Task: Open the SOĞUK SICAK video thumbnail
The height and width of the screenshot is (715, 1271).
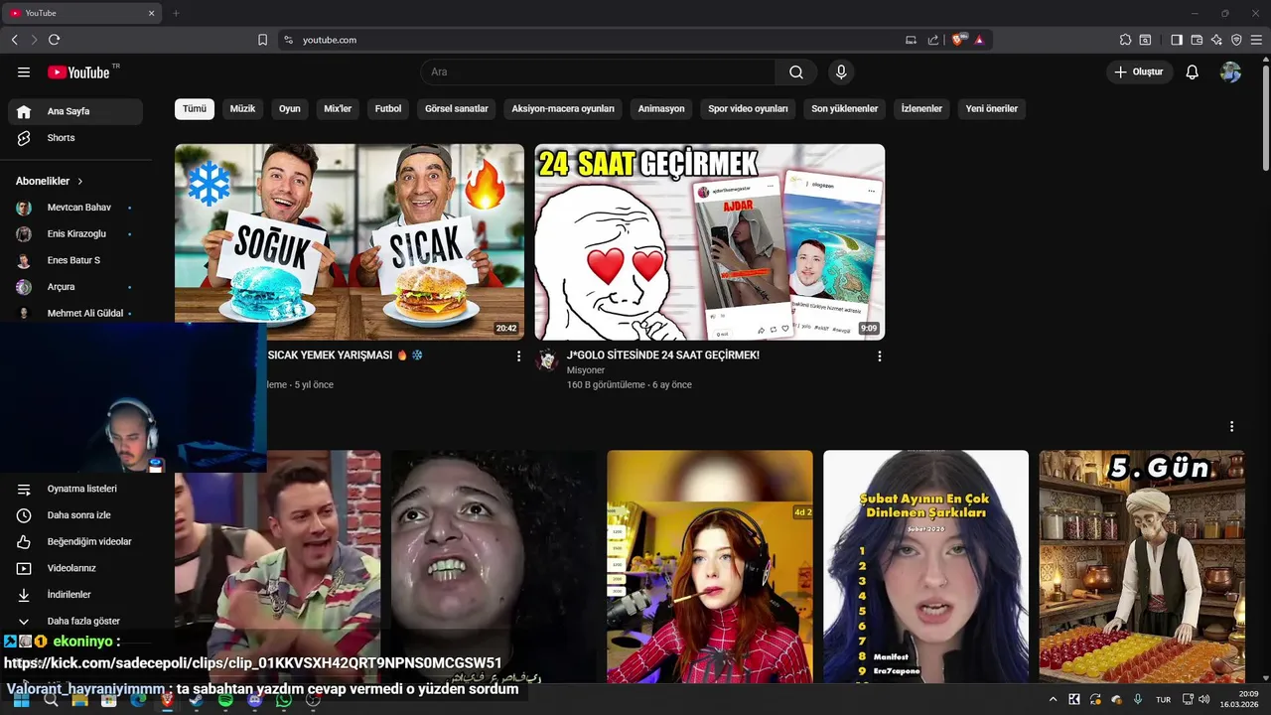Action: tap(350, 242)
